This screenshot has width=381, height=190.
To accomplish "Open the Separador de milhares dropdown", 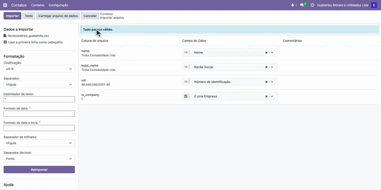I will tap(39, 143).
